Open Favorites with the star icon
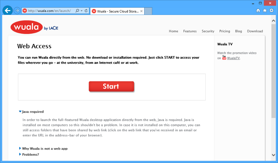 (x=264, y=10)
